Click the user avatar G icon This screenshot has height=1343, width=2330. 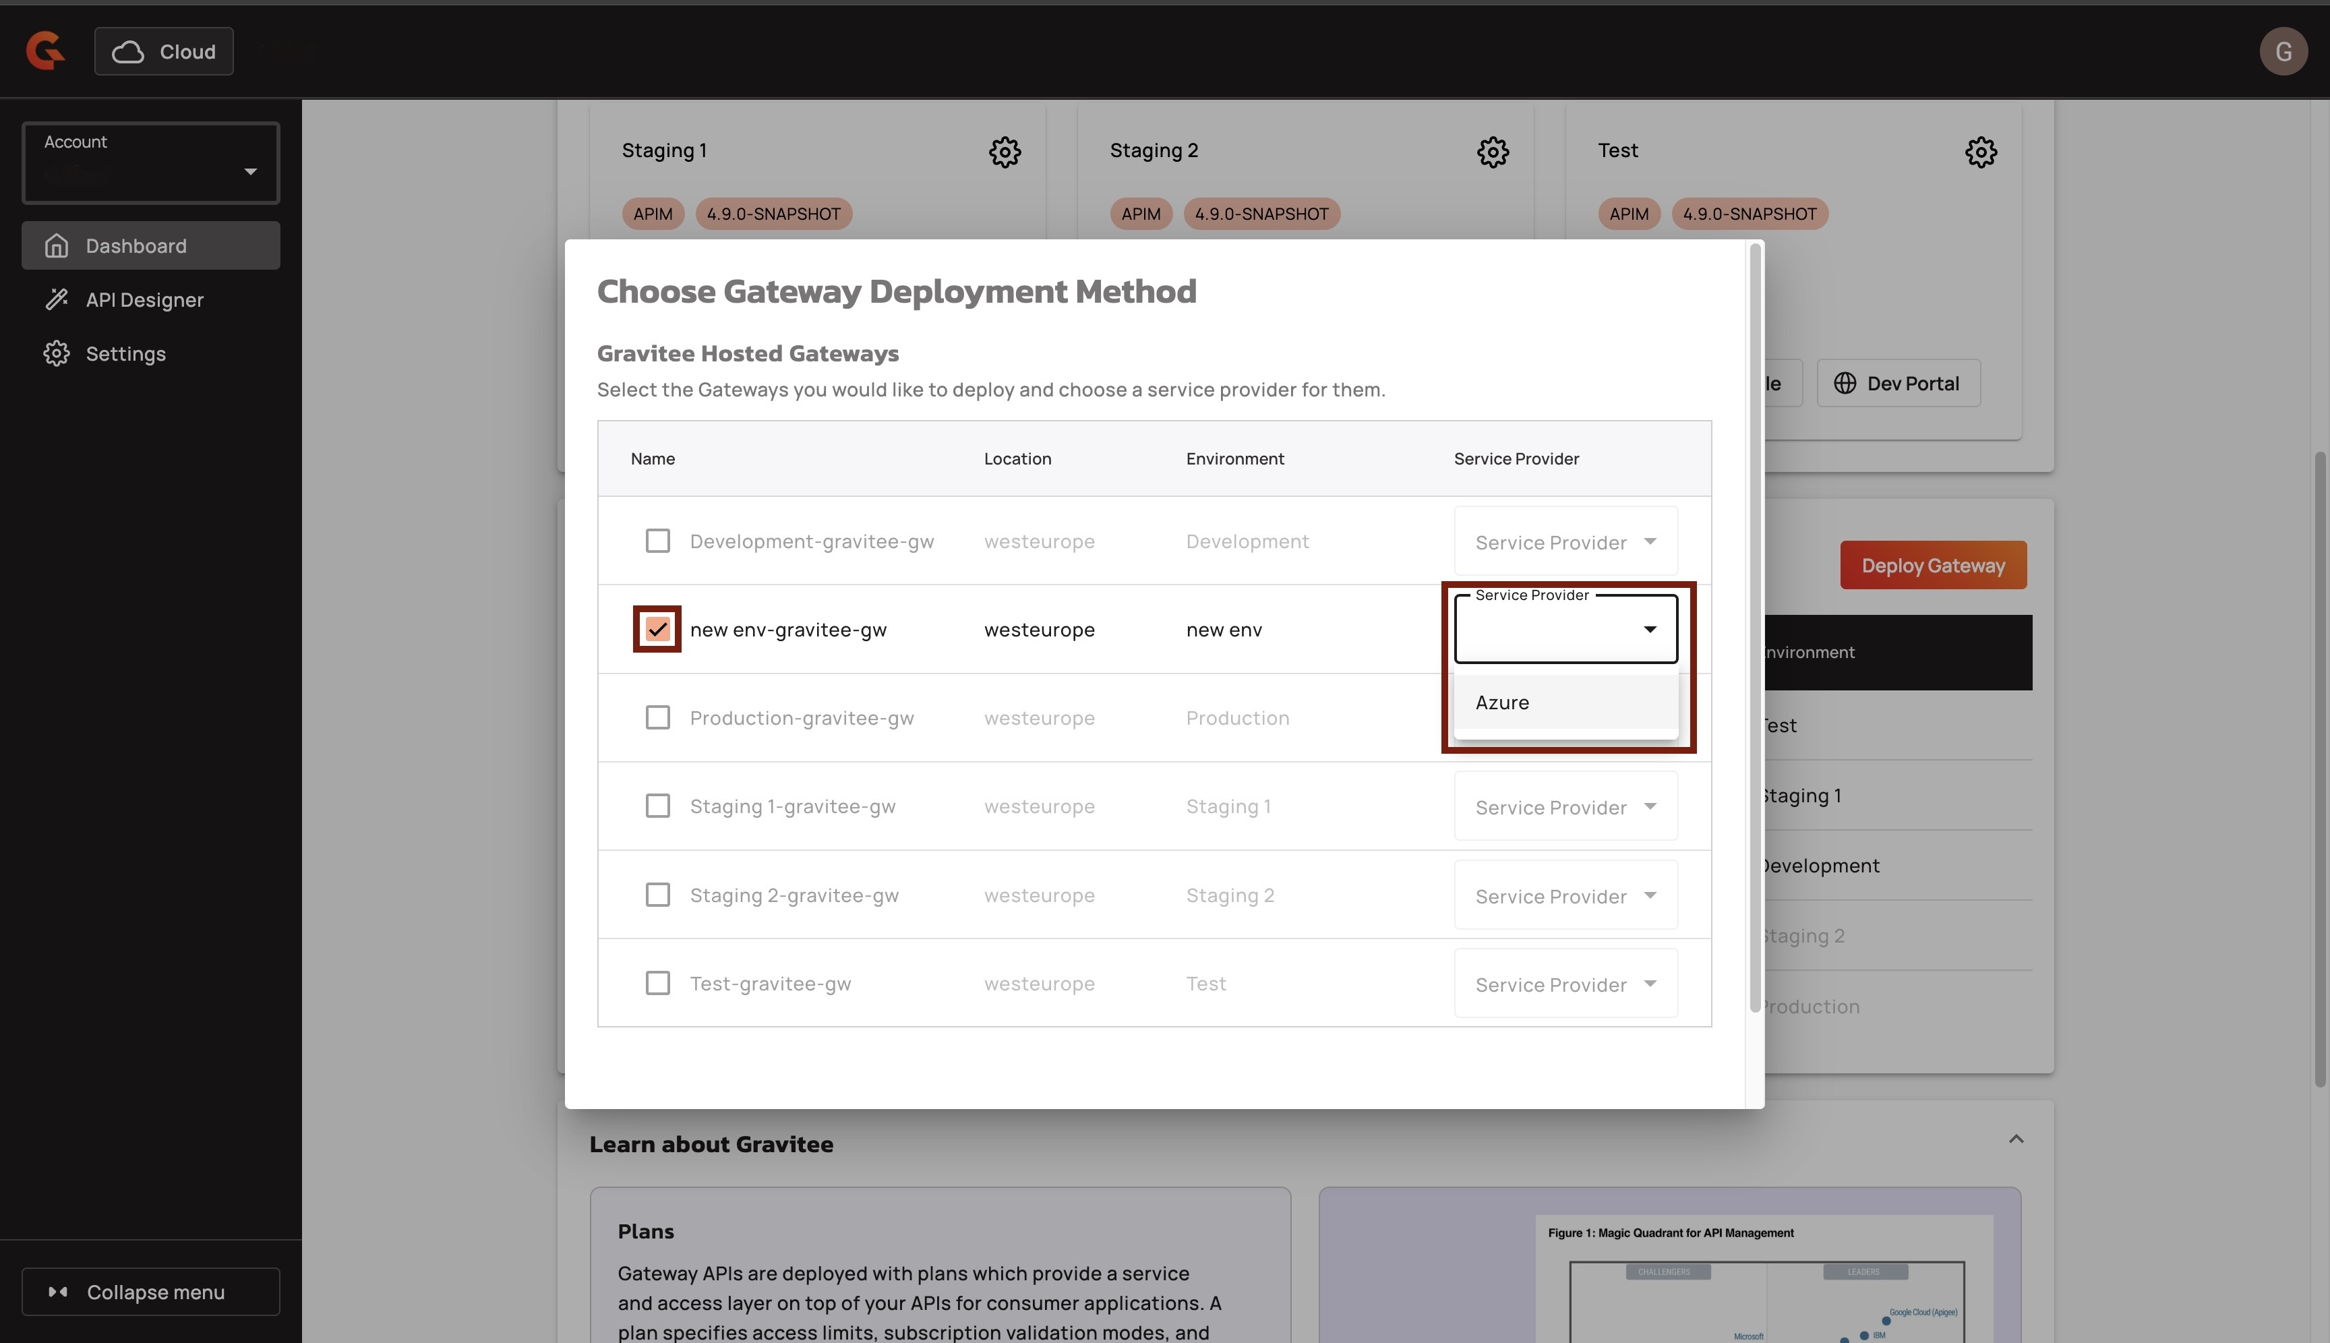coord(2283,52)
